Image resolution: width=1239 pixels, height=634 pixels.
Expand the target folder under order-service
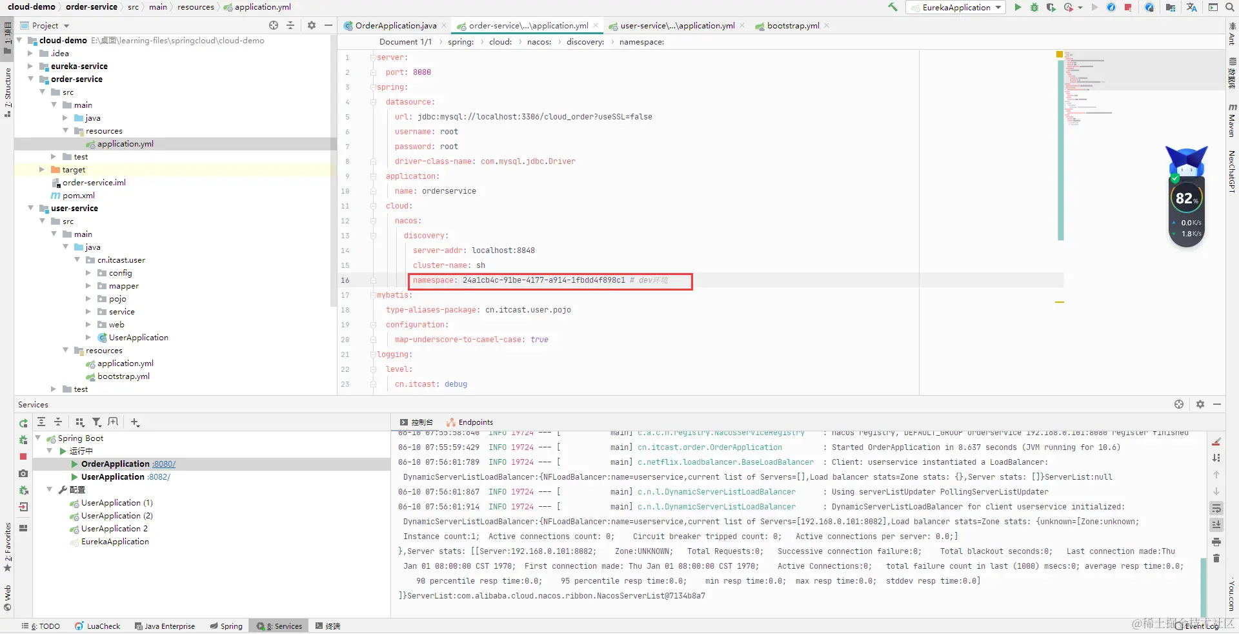(x=42, y=169)
